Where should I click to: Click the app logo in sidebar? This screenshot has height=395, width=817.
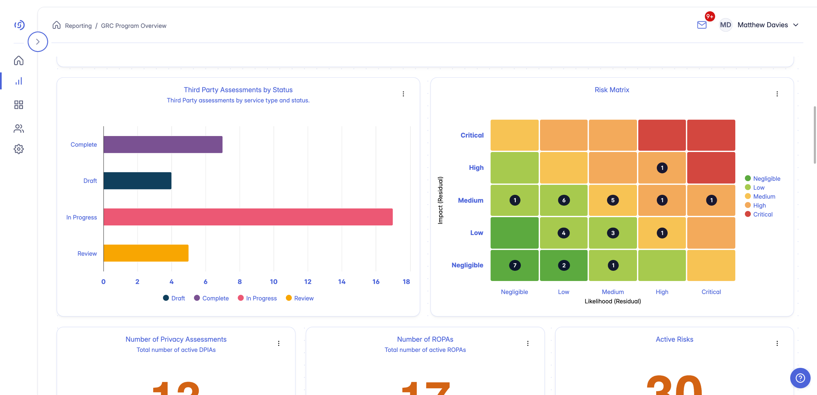tap(19, 25)
